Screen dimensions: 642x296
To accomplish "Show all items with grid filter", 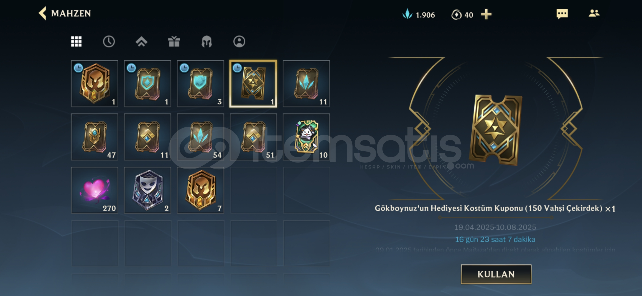I will (76, 41).
